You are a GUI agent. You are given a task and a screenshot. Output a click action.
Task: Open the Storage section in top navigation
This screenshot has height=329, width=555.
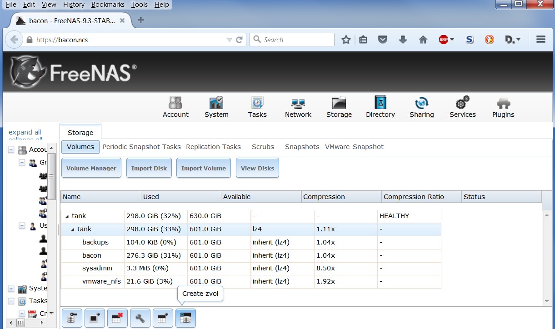click(339, 107)
